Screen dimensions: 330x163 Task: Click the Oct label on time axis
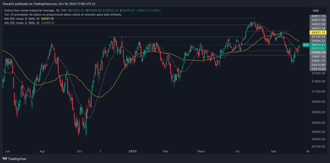point(79,151)
